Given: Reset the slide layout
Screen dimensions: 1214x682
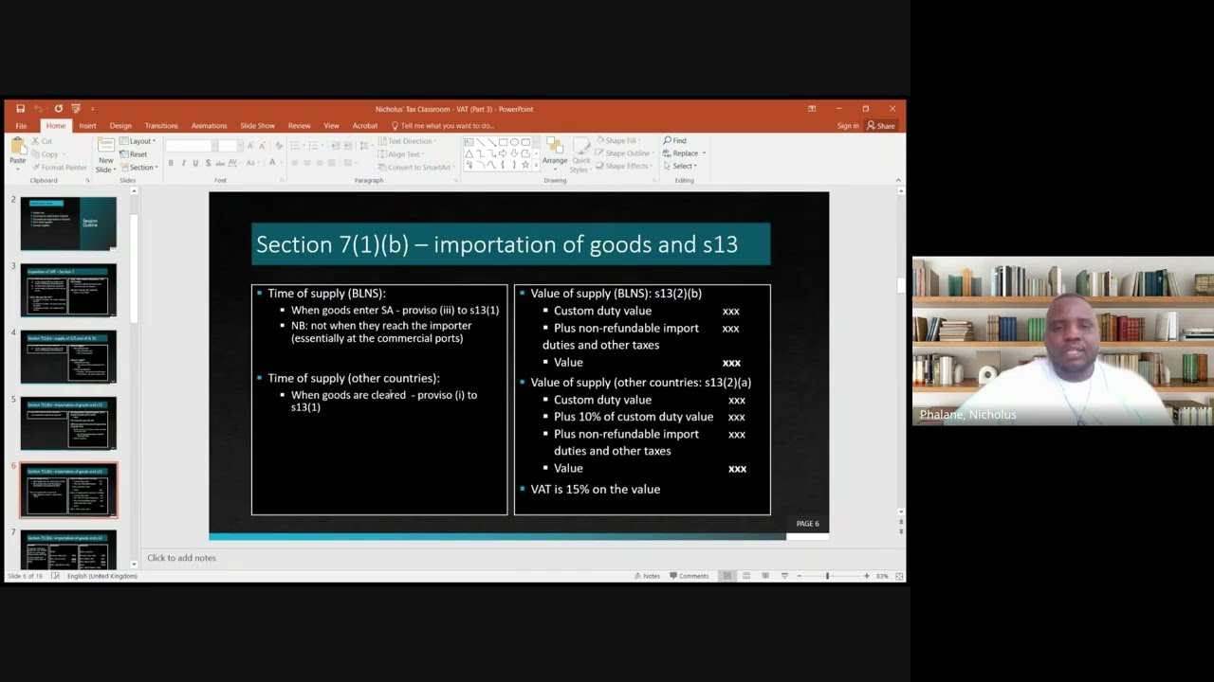Looking at the screenshot, I should pos(134,154).
